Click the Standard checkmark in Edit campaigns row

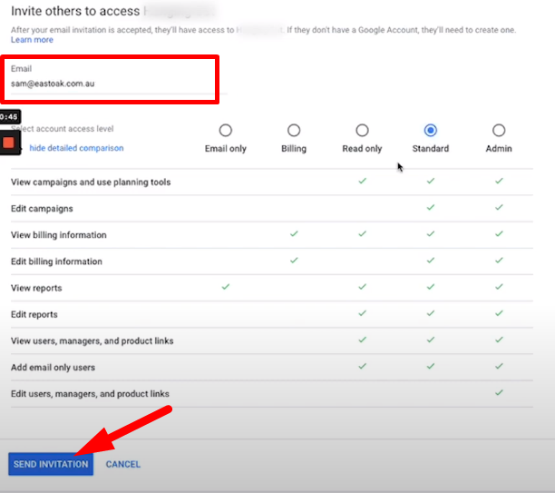(431, 207)
